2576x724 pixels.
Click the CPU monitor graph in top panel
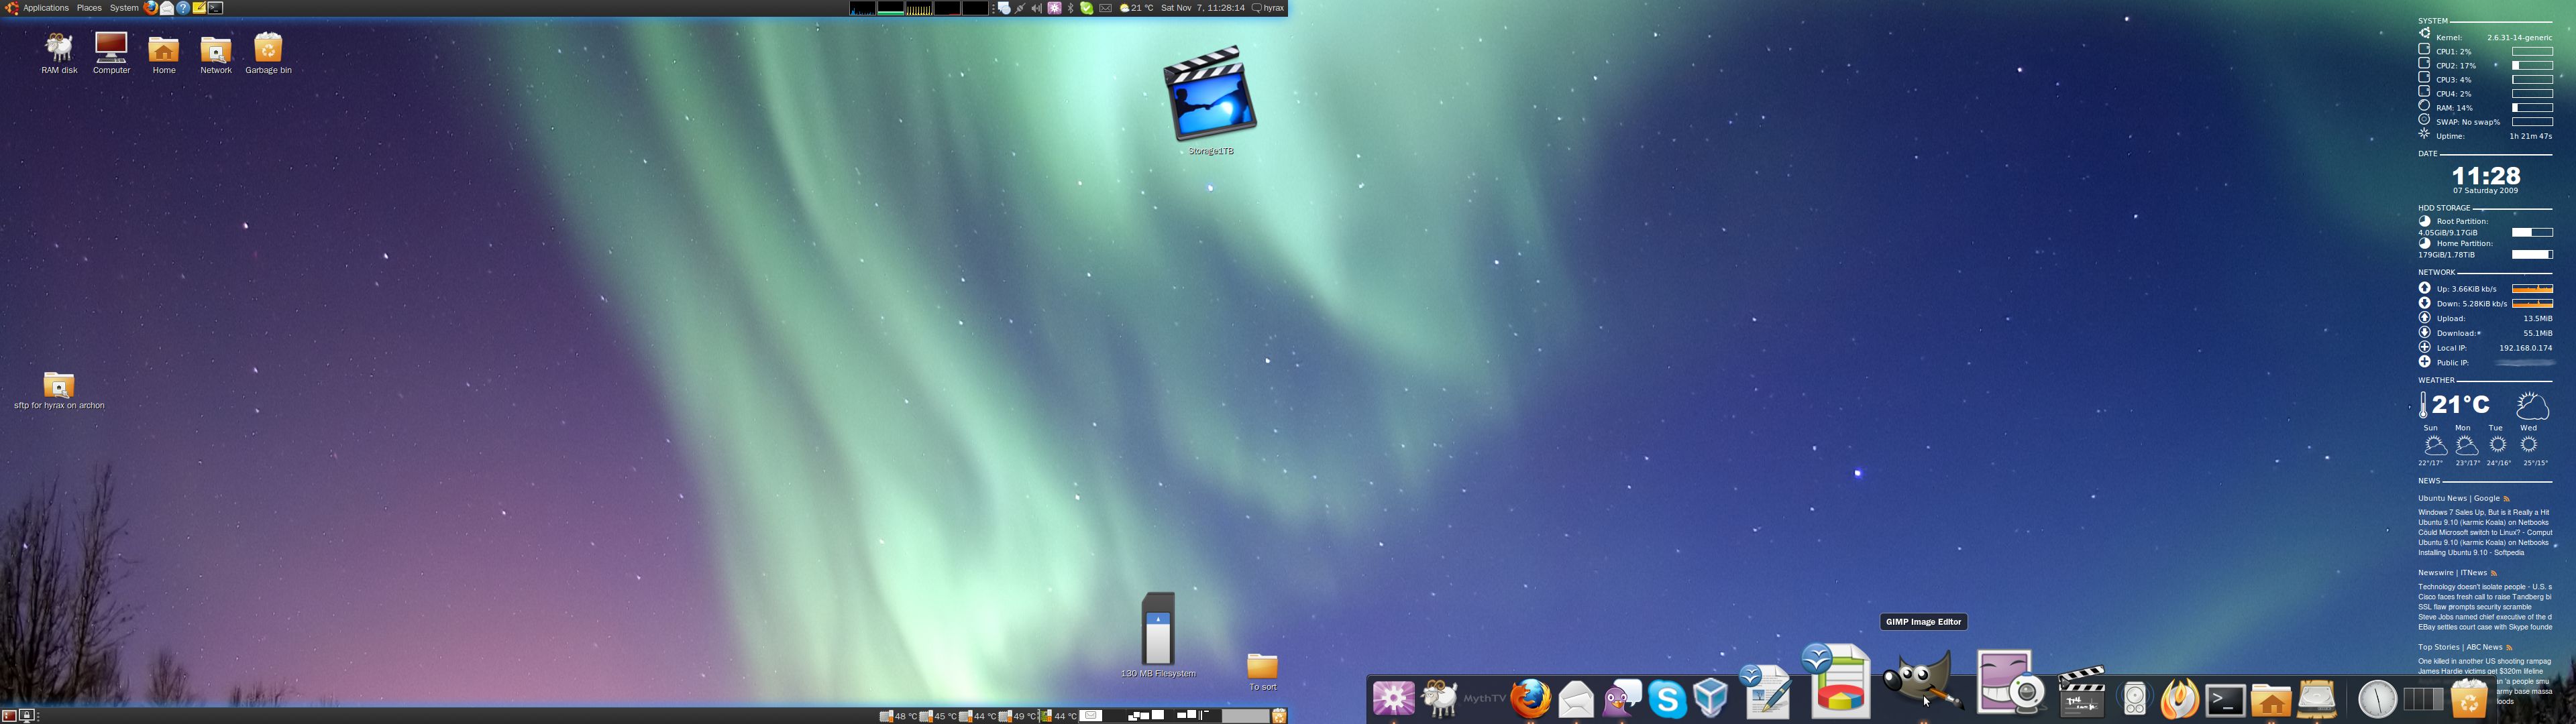863,8
